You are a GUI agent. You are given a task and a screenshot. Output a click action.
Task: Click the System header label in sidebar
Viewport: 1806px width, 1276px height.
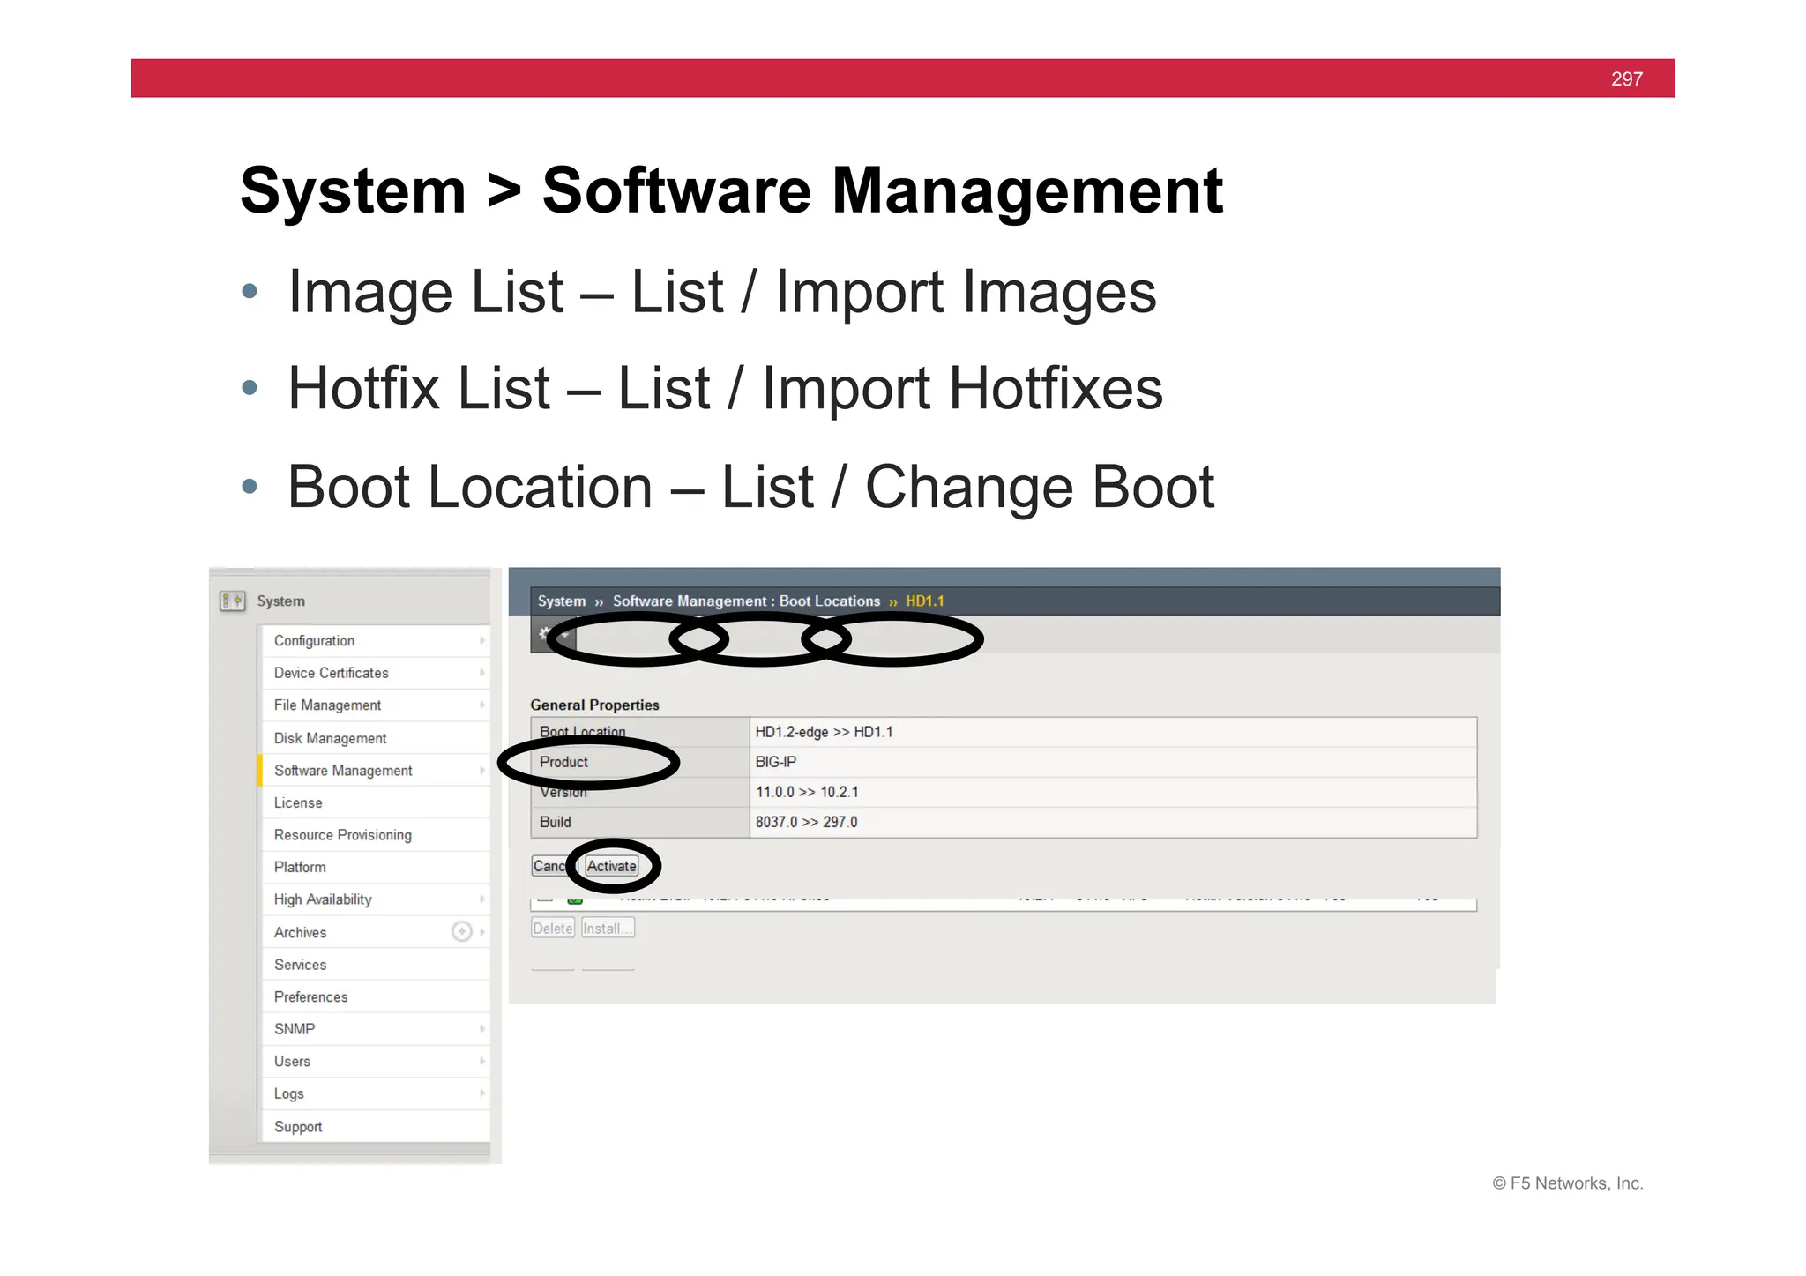(x=281, y=601)
